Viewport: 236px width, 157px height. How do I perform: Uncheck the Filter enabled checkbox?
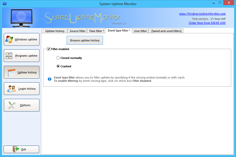(49, 49)
